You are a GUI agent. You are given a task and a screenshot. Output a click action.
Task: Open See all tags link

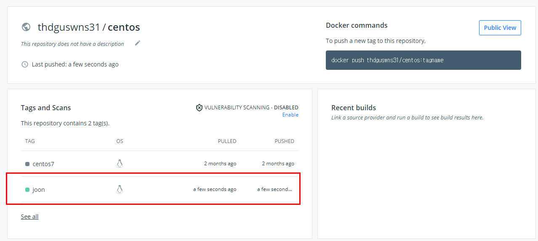[x=29, y=217]
